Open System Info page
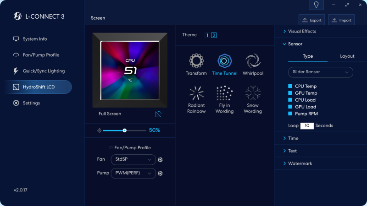This screenshot has height=206, width=367. [35, 39]
